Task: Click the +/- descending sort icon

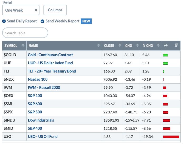Action: tap(176, 45)
